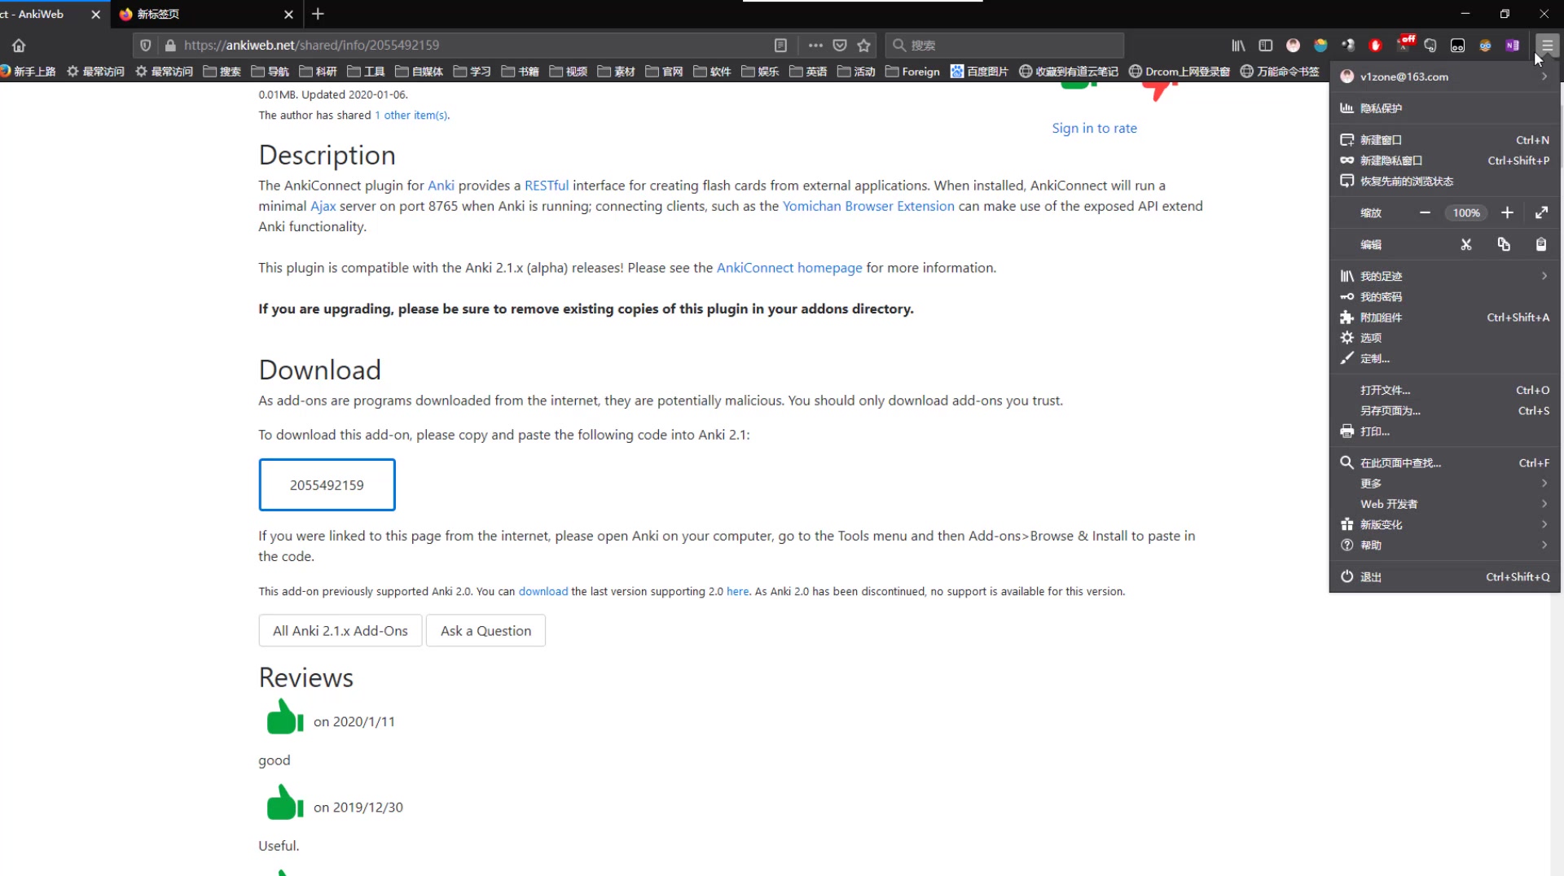The width and height of the screenshot is (1564, 876).
Task: Click the Cut icon in the edit row
Action: [1466, 244]
